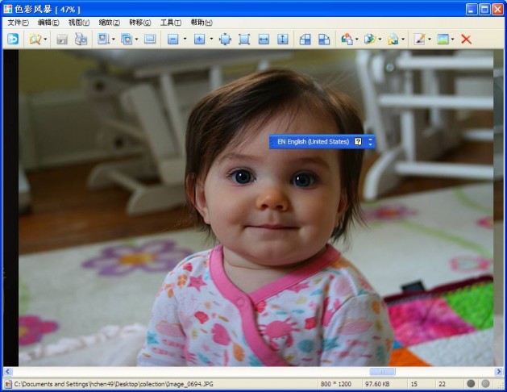Open the 工具 (Tools) menu

coord(170,23)
